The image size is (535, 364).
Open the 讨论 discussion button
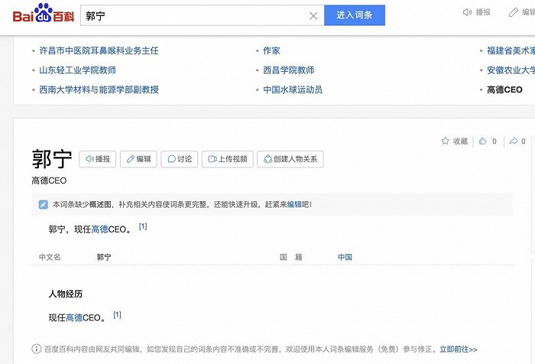coord(180,159)
